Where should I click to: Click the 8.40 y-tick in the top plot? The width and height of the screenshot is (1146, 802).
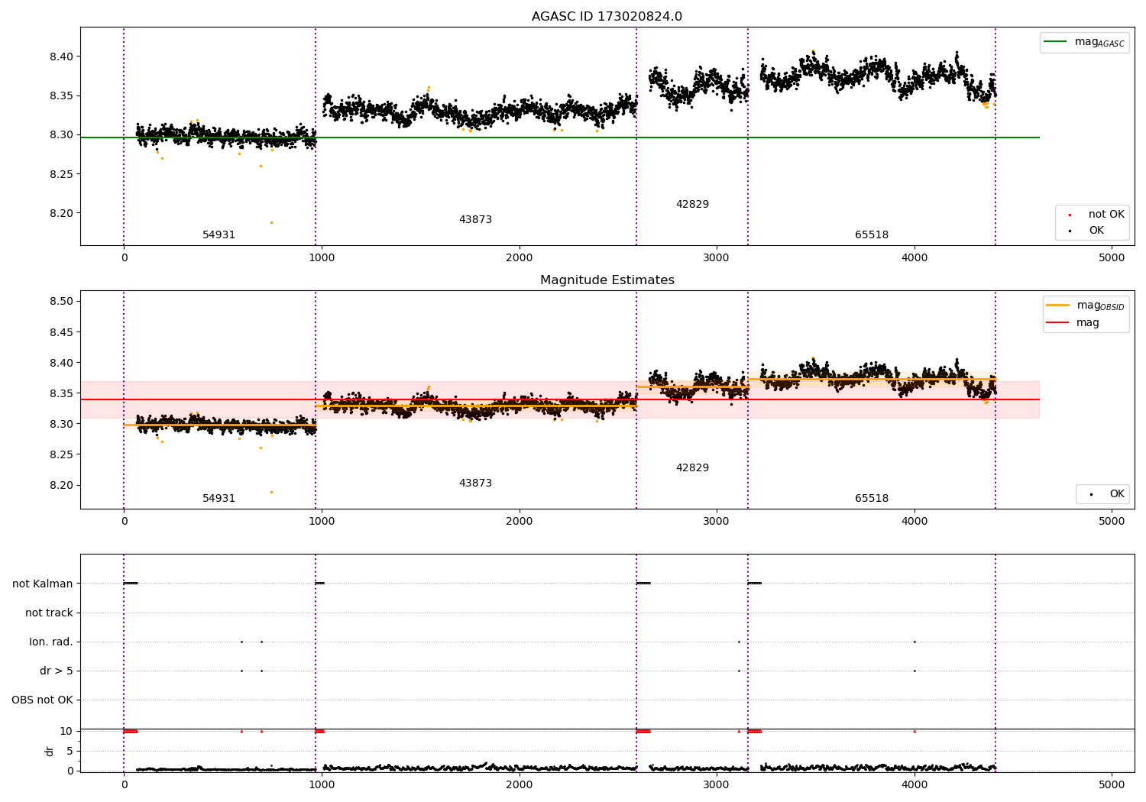click(62, 57)
